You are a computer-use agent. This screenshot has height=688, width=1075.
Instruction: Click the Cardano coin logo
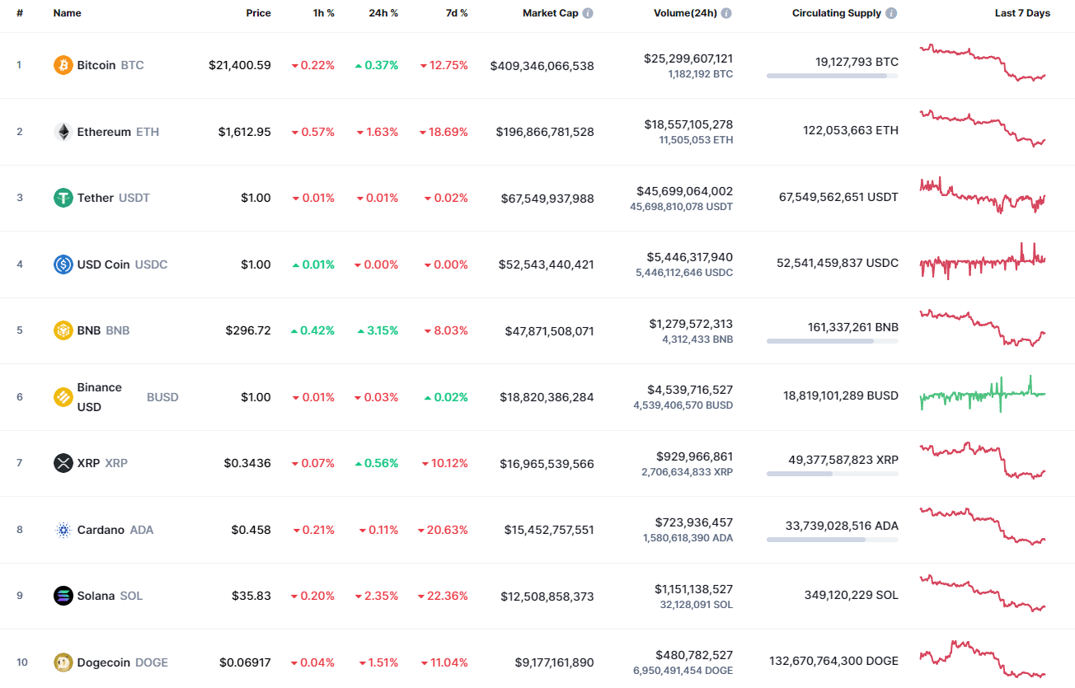[x=63, y=530]
